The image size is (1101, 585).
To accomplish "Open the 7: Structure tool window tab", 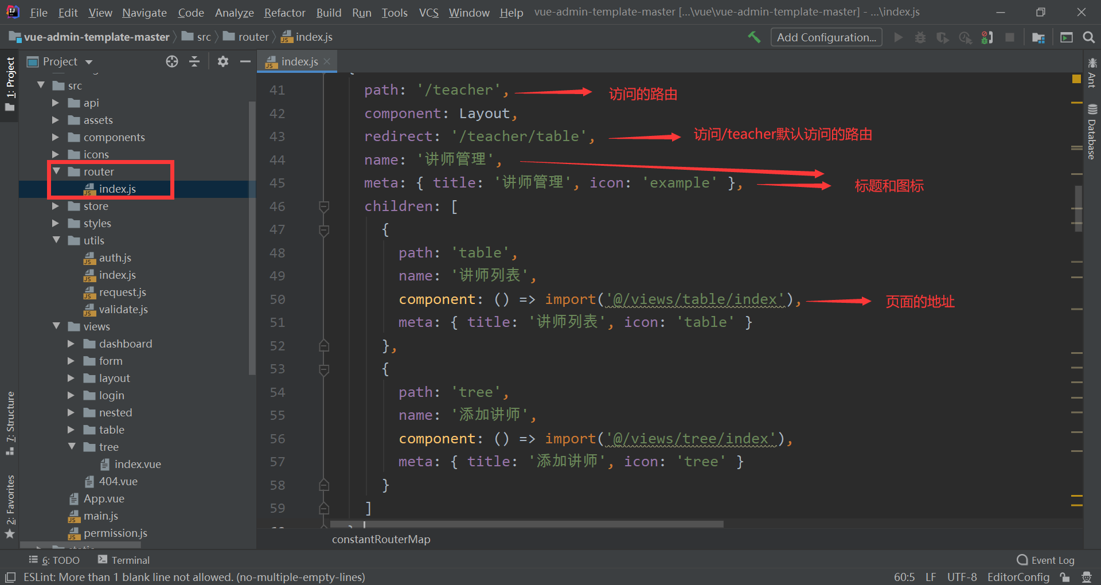I will pyautogui.click(x=10, y=423).
